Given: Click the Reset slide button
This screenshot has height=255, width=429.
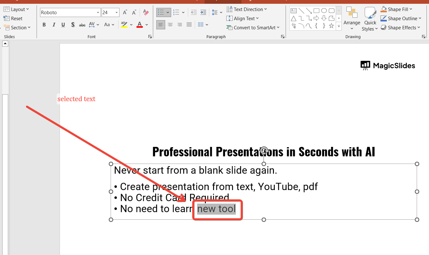Looking at the screenshot, I should 14,19.
